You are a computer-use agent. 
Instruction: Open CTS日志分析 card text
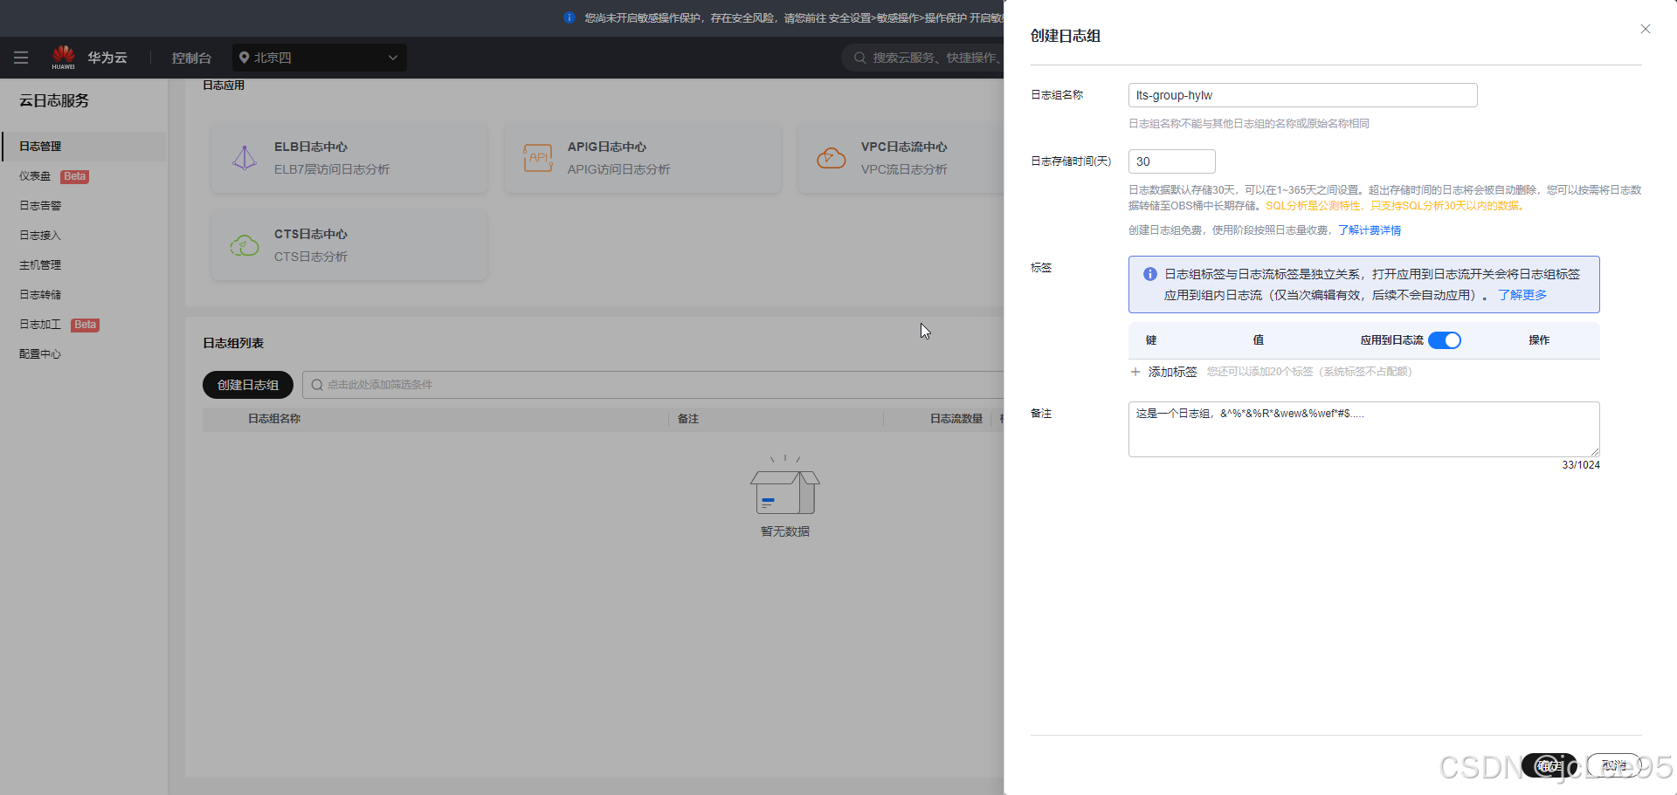[311, 257]
